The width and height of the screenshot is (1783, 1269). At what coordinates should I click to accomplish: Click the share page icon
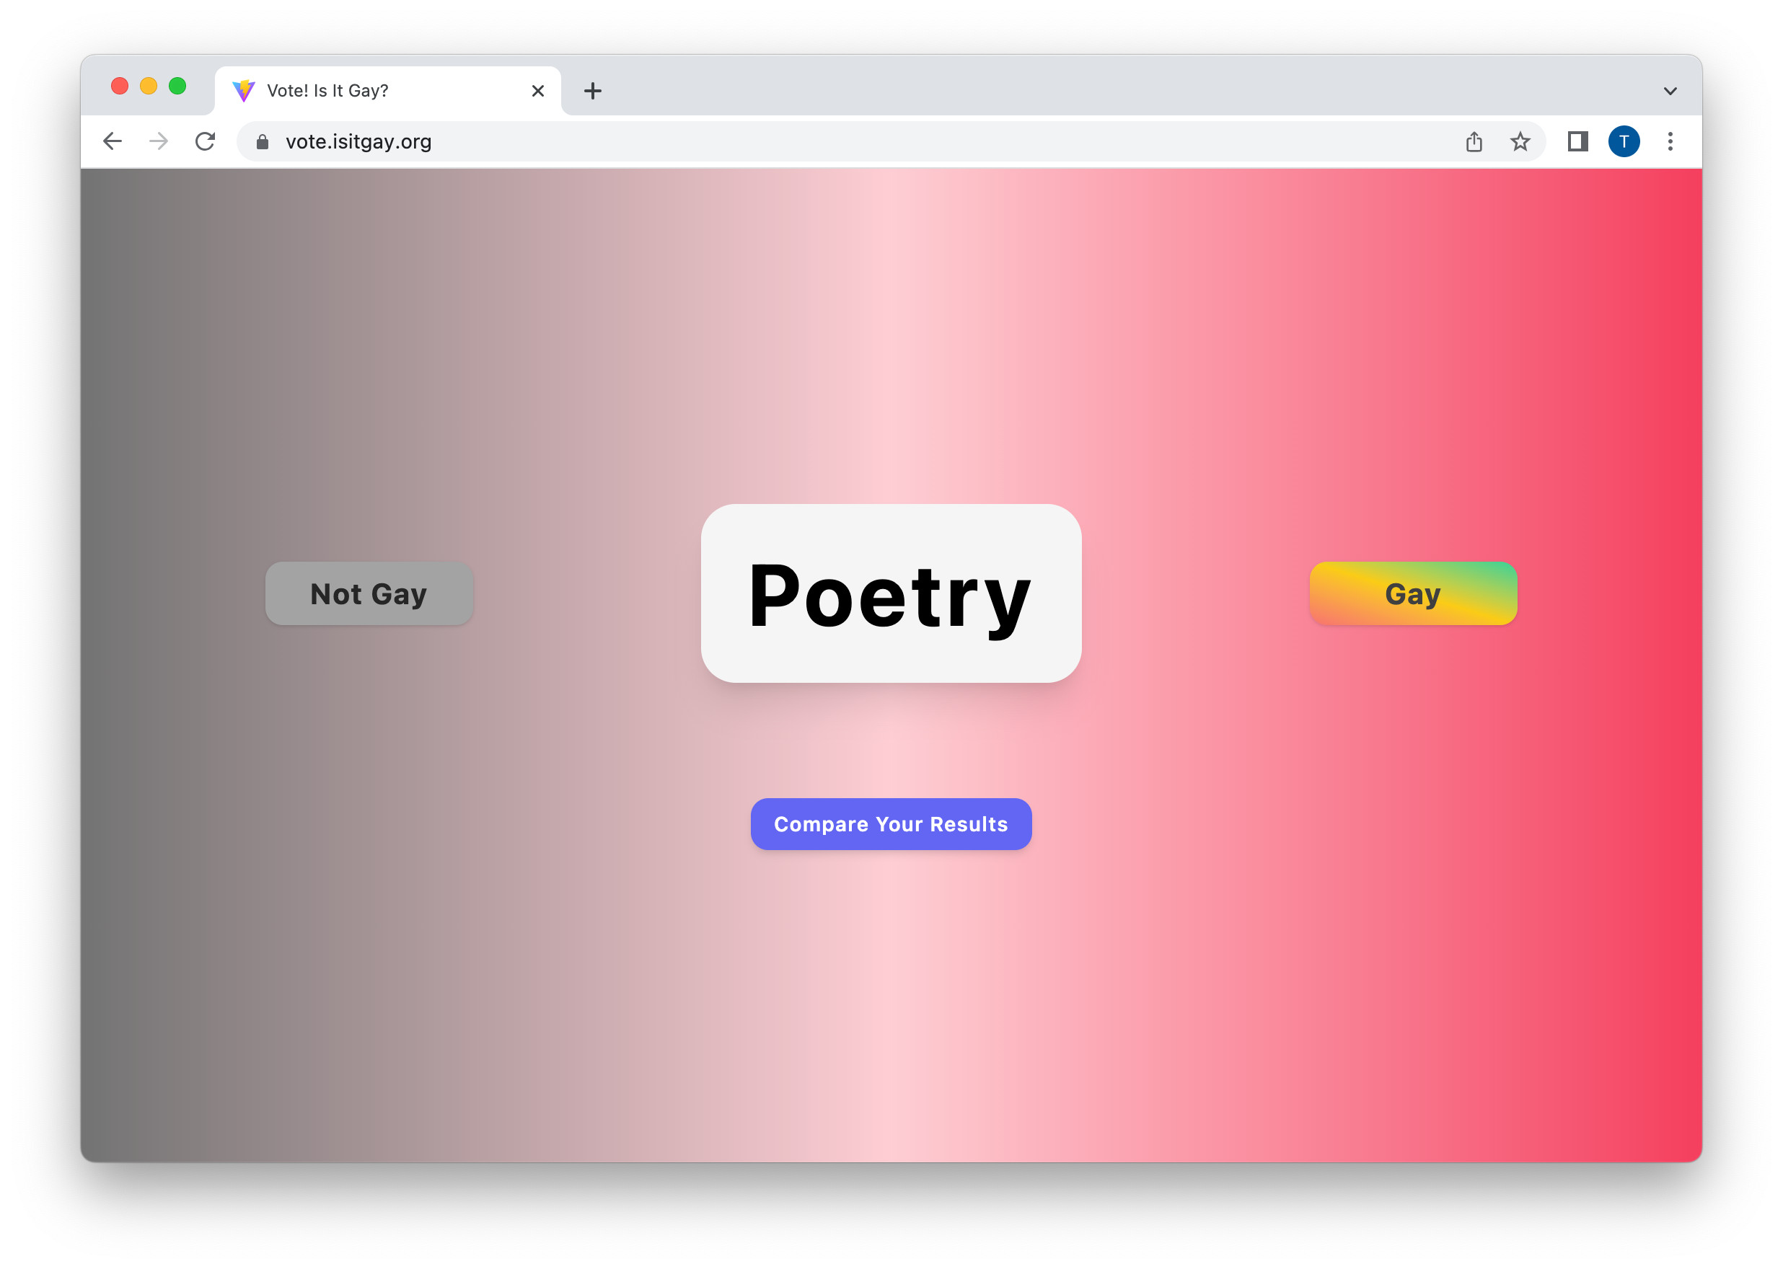pyautogui.click(x=1474, y=141)
